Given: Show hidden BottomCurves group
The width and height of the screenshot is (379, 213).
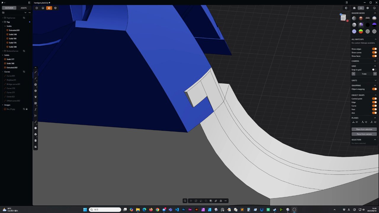Looking at the screenshot, I should [24, 51].
